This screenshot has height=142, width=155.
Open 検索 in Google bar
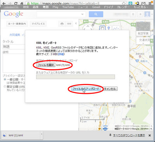26,7
